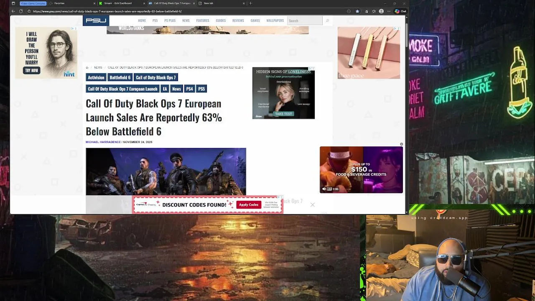Reload the page with the refresh icon
The height and width of the screenshot is (301, 535).
point(21,11)
